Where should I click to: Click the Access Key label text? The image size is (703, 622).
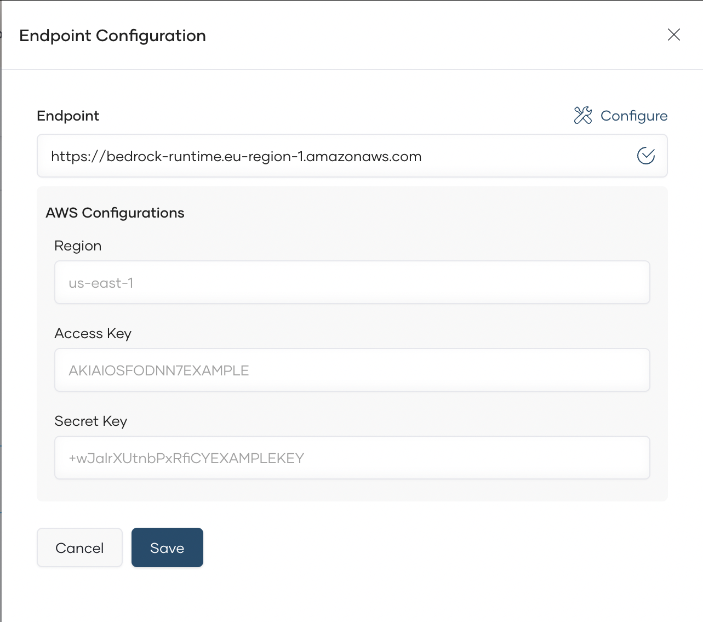point(93,334)
